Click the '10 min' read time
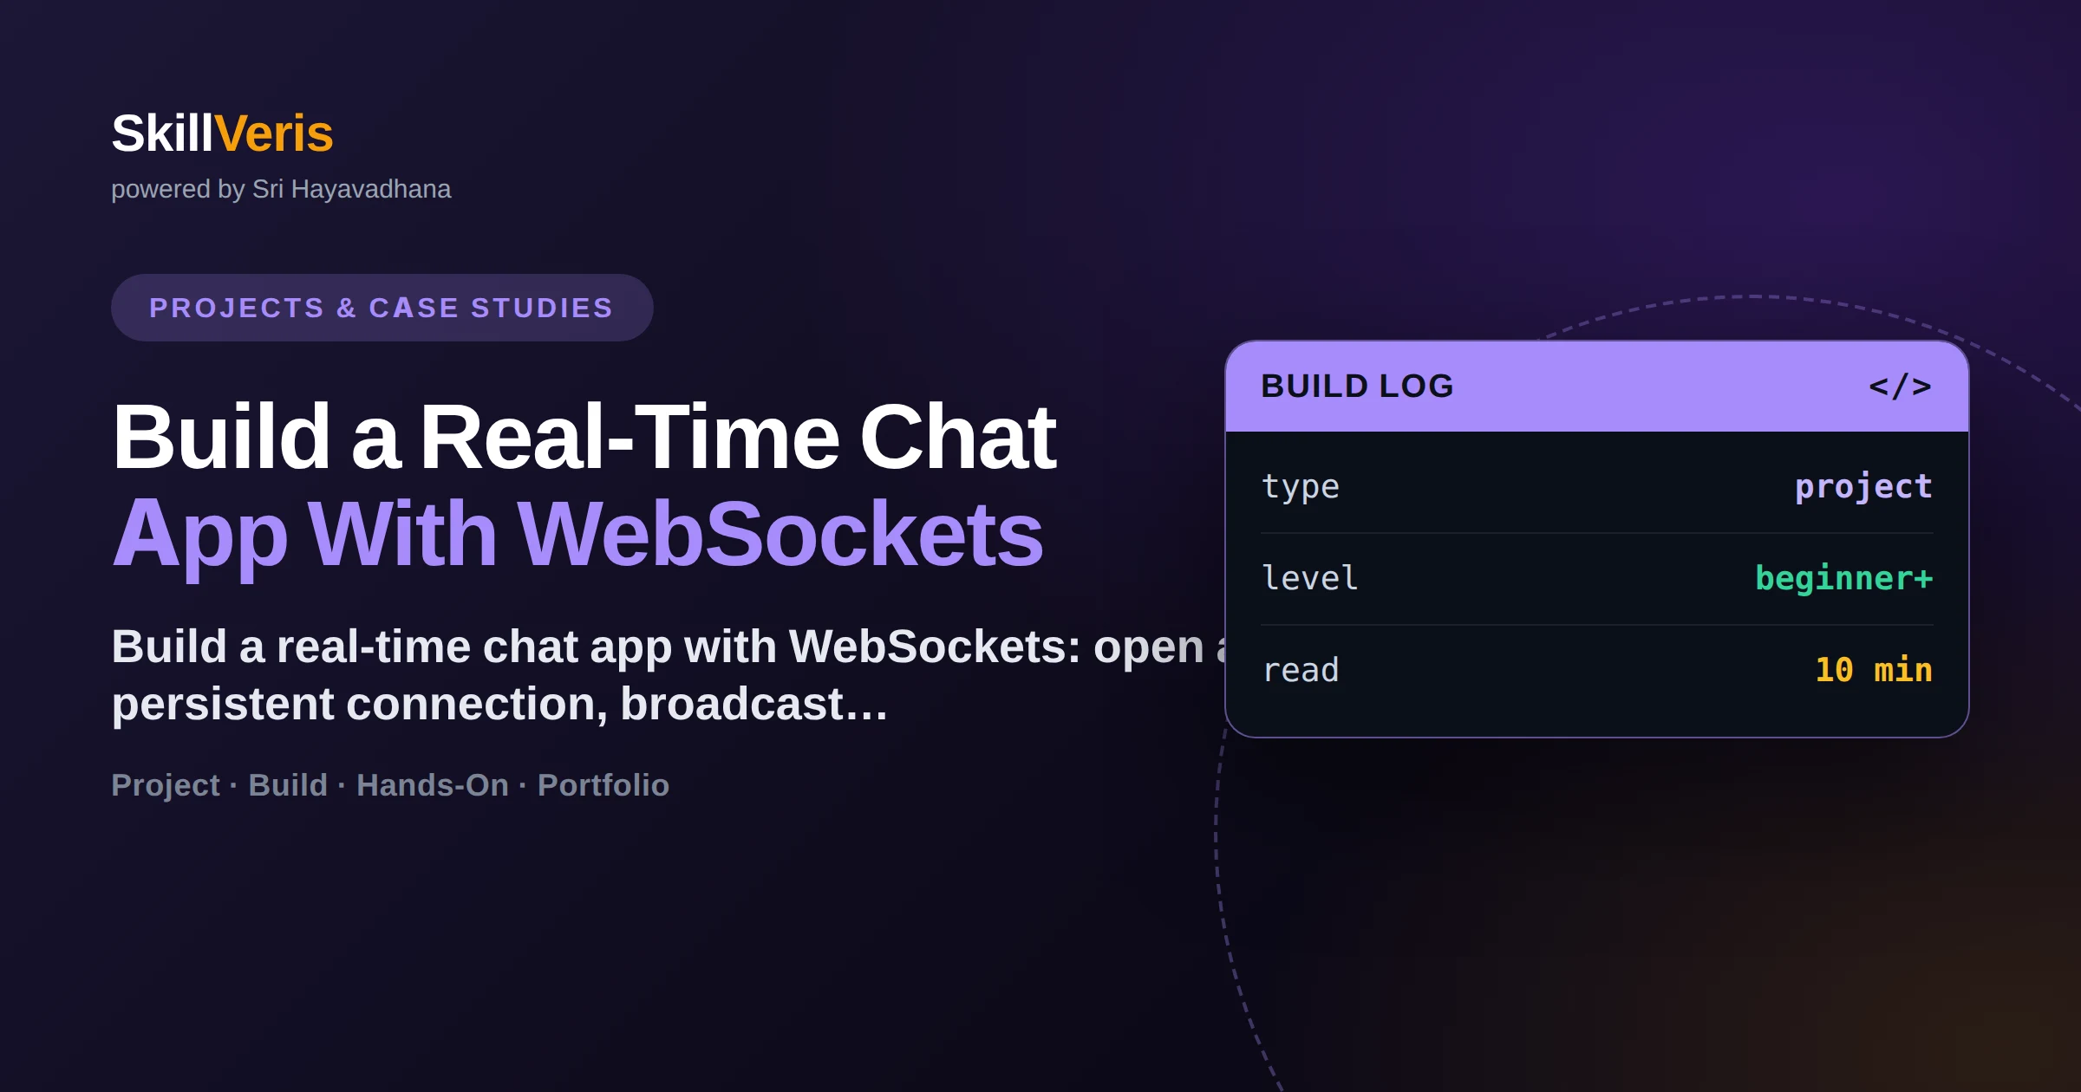 [x=1873, y=669]
